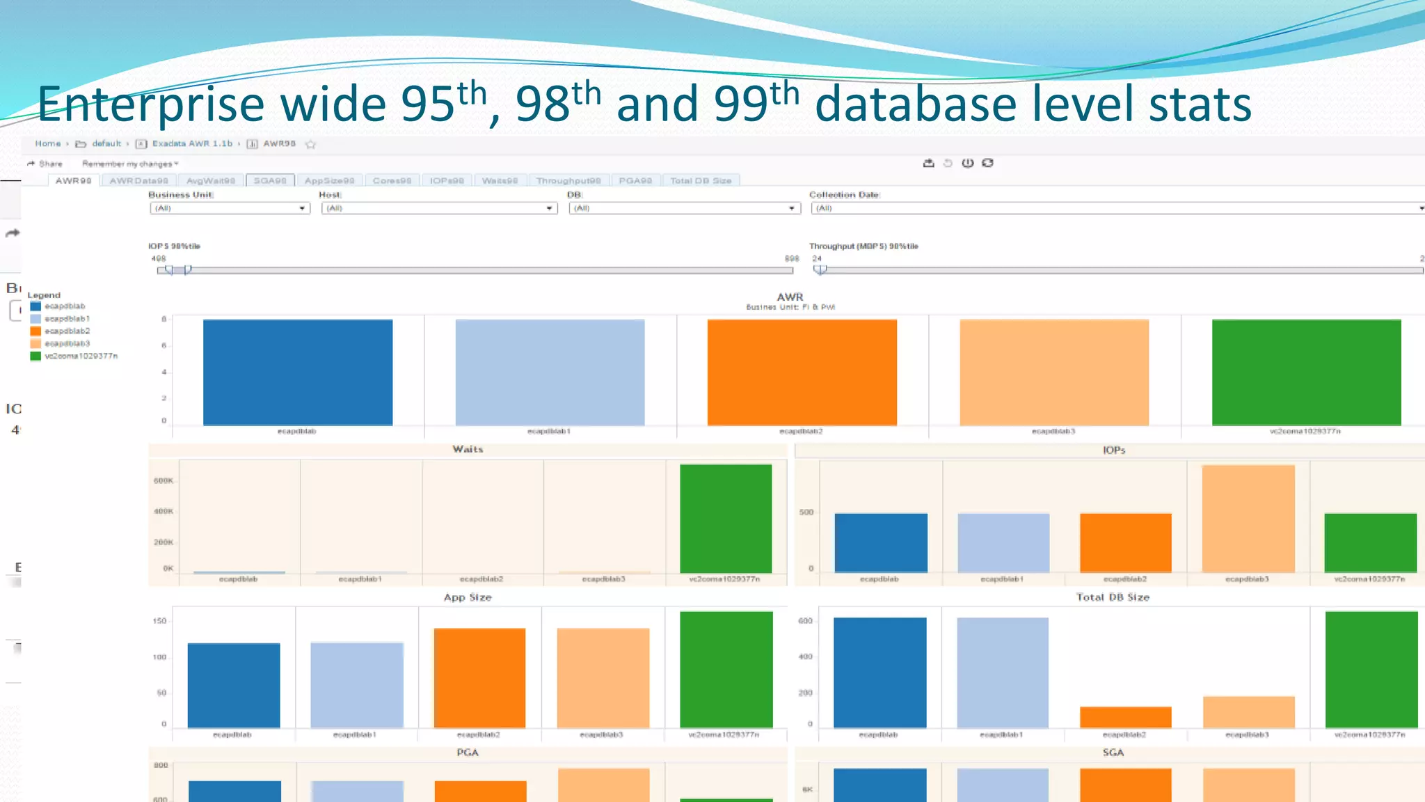Click the export icon in the toolbar
The height and width of the screenshot is (802, 1425).
[928, 163]
